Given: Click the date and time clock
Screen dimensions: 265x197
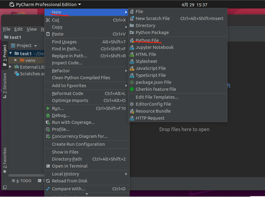Looking at the screenshot, I should point(194,5).
